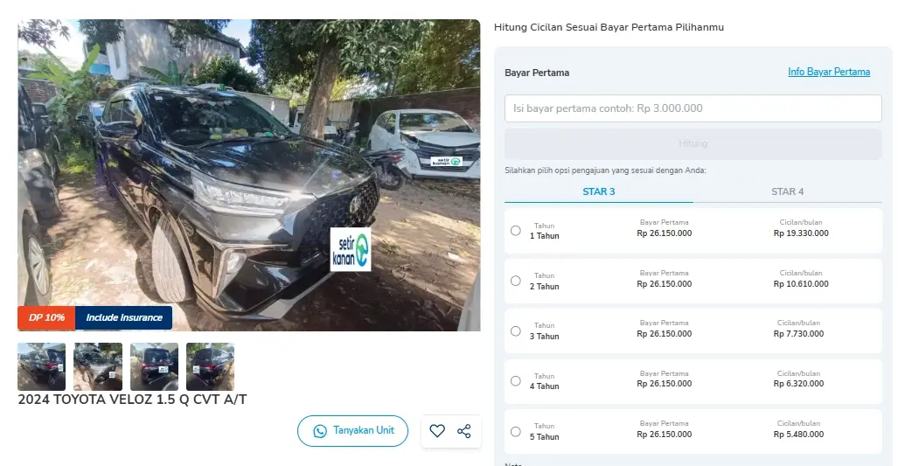Image resolution: width=905 pixels, height=466 pixels.
Task: Switch to the STAR 3 tab
Action: click(x=599, y=191)
